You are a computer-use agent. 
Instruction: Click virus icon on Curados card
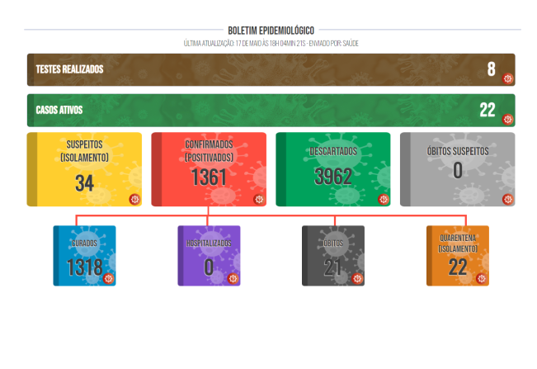click(x=108, y=278)
